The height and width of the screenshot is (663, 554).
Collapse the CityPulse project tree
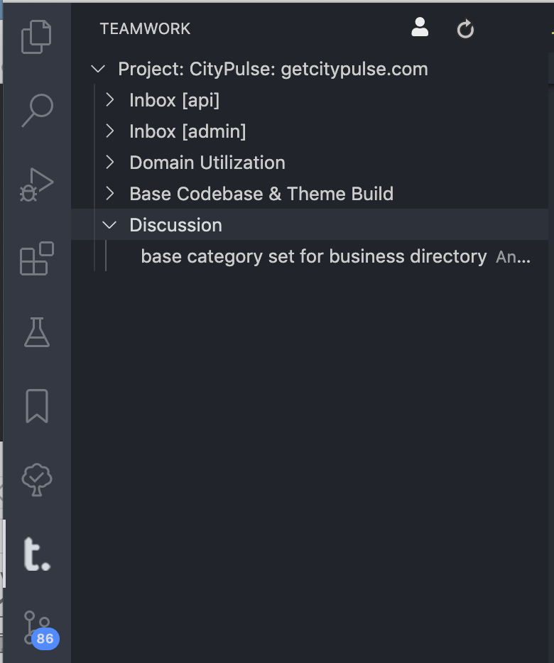pos(97,69)
